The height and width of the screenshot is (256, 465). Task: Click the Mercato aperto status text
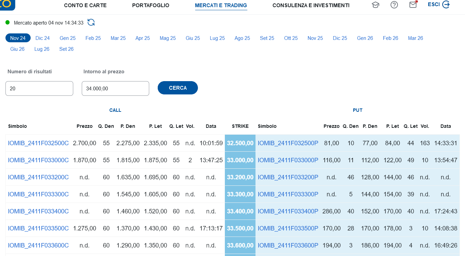(49, 23)
